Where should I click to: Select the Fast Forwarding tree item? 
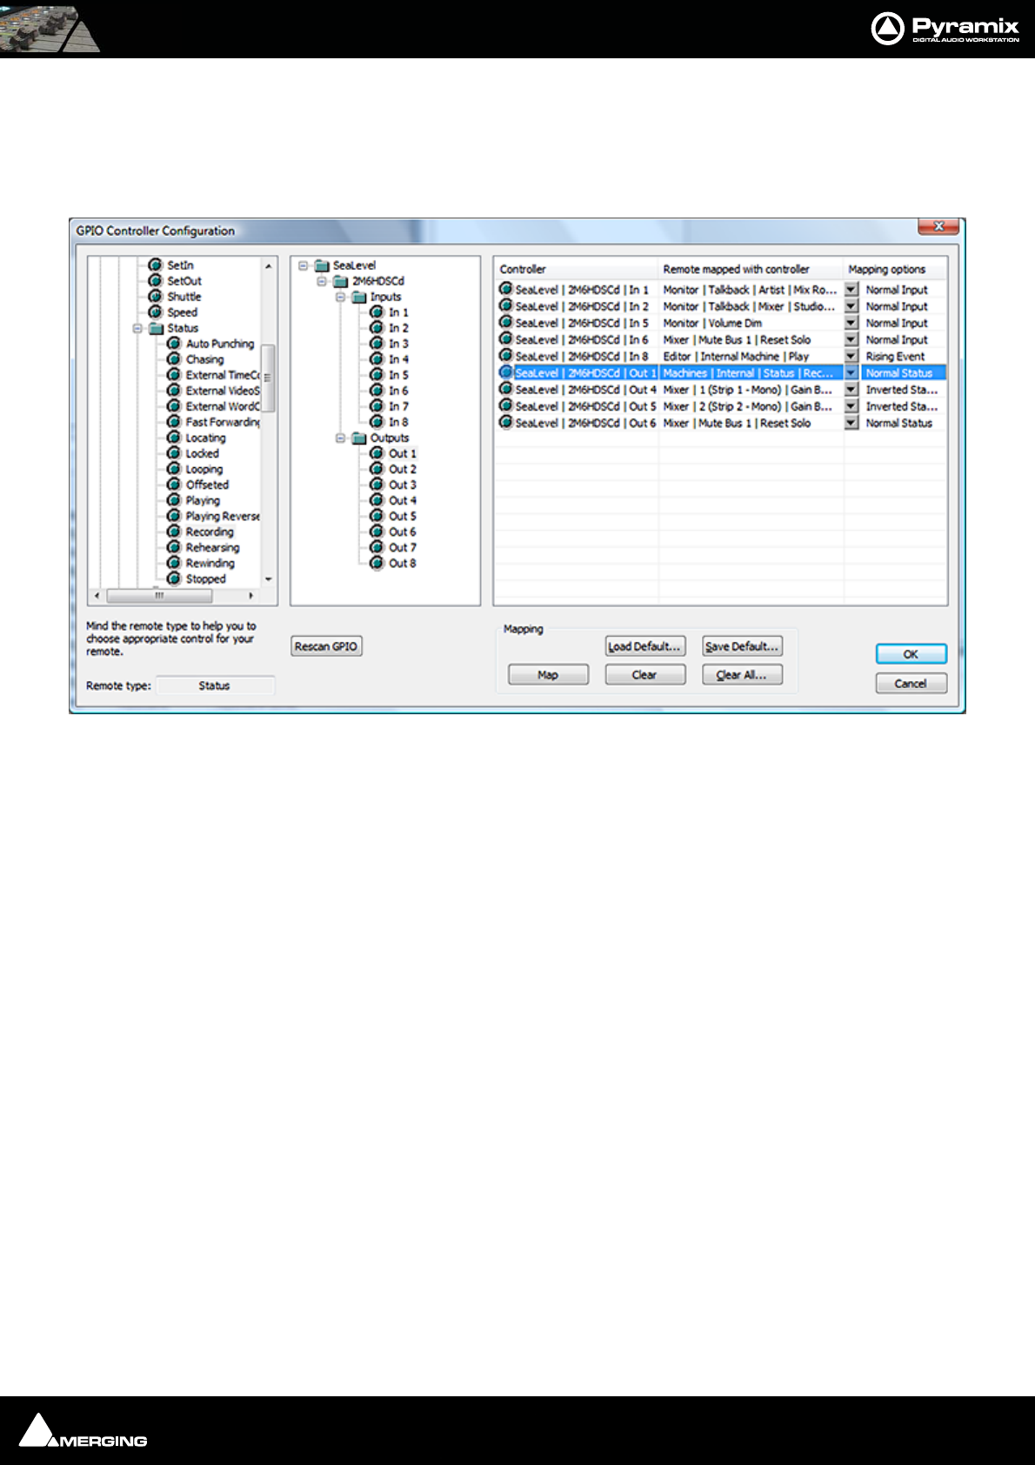[223, 422]
